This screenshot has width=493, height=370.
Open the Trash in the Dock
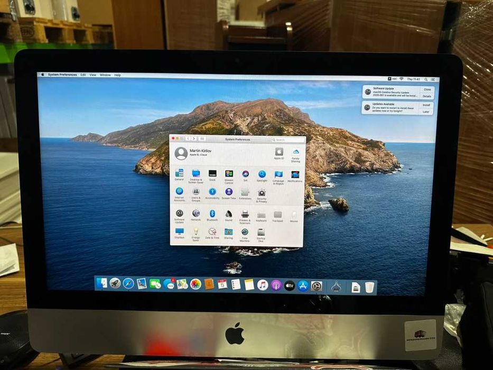[369, 287]
